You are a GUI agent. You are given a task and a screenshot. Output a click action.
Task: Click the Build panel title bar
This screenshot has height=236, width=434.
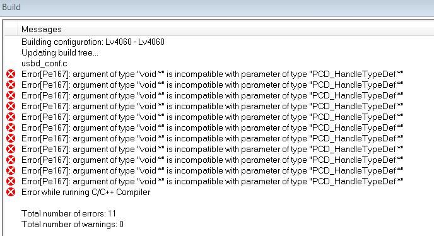click(217, 7)
